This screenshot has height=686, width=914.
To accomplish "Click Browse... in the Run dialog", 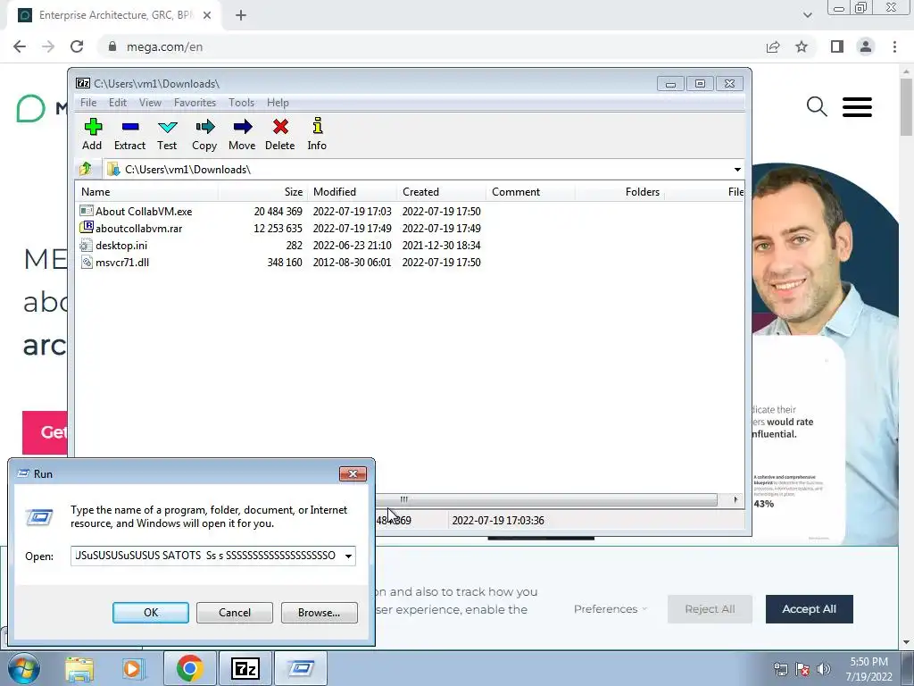I will pyautogui.click(x=319, y=613).
